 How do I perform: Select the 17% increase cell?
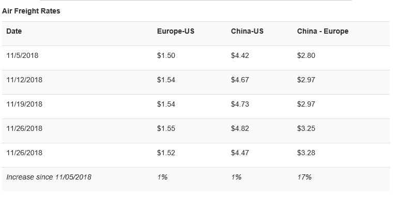pos(304,177)
